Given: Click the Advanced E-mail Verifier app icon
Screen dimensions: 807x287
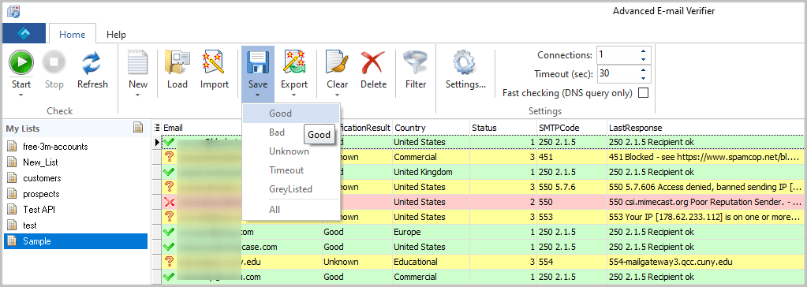Looking at the screenshot, I should pos(13,11).
